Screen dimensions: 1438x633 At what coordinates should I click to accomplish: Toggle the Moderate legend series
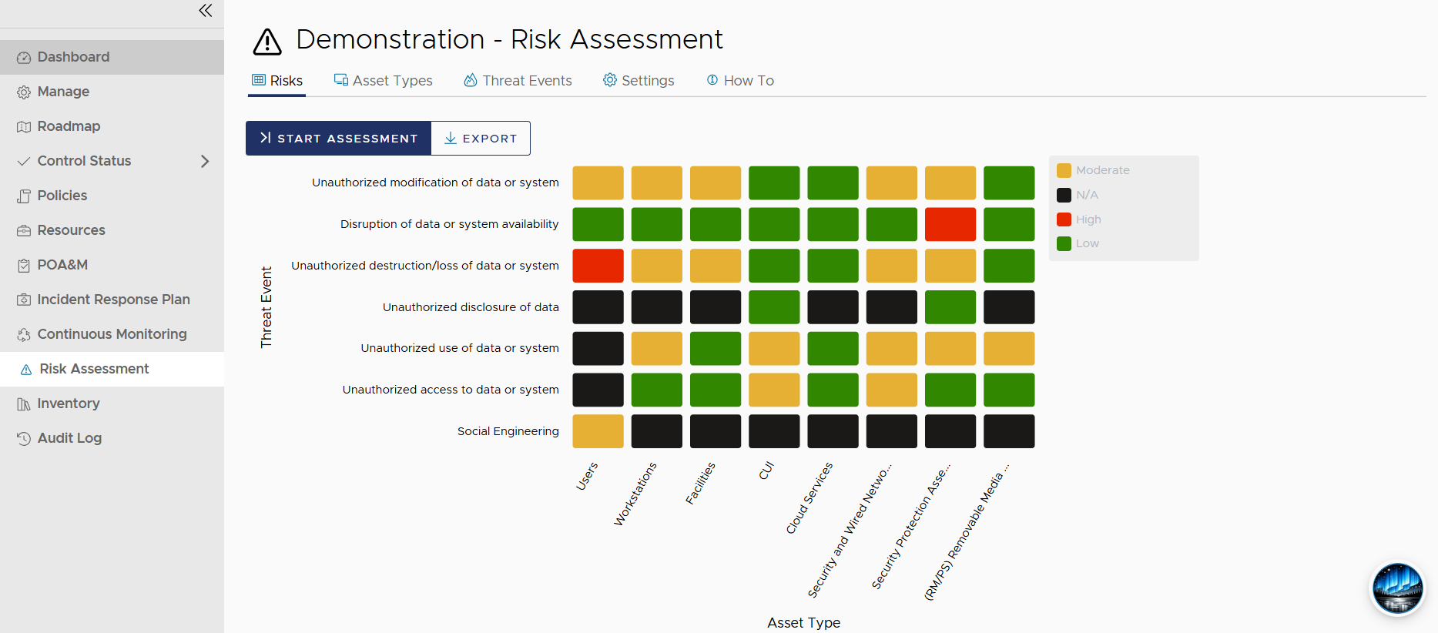click(1093, 170)
